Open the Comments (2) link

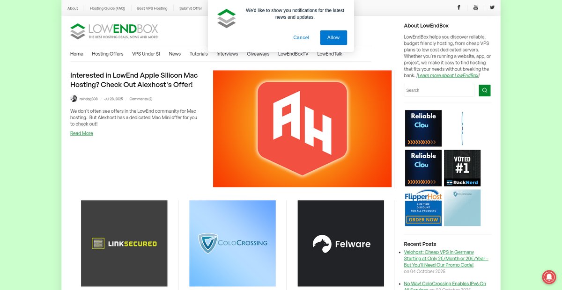point(140,99)
